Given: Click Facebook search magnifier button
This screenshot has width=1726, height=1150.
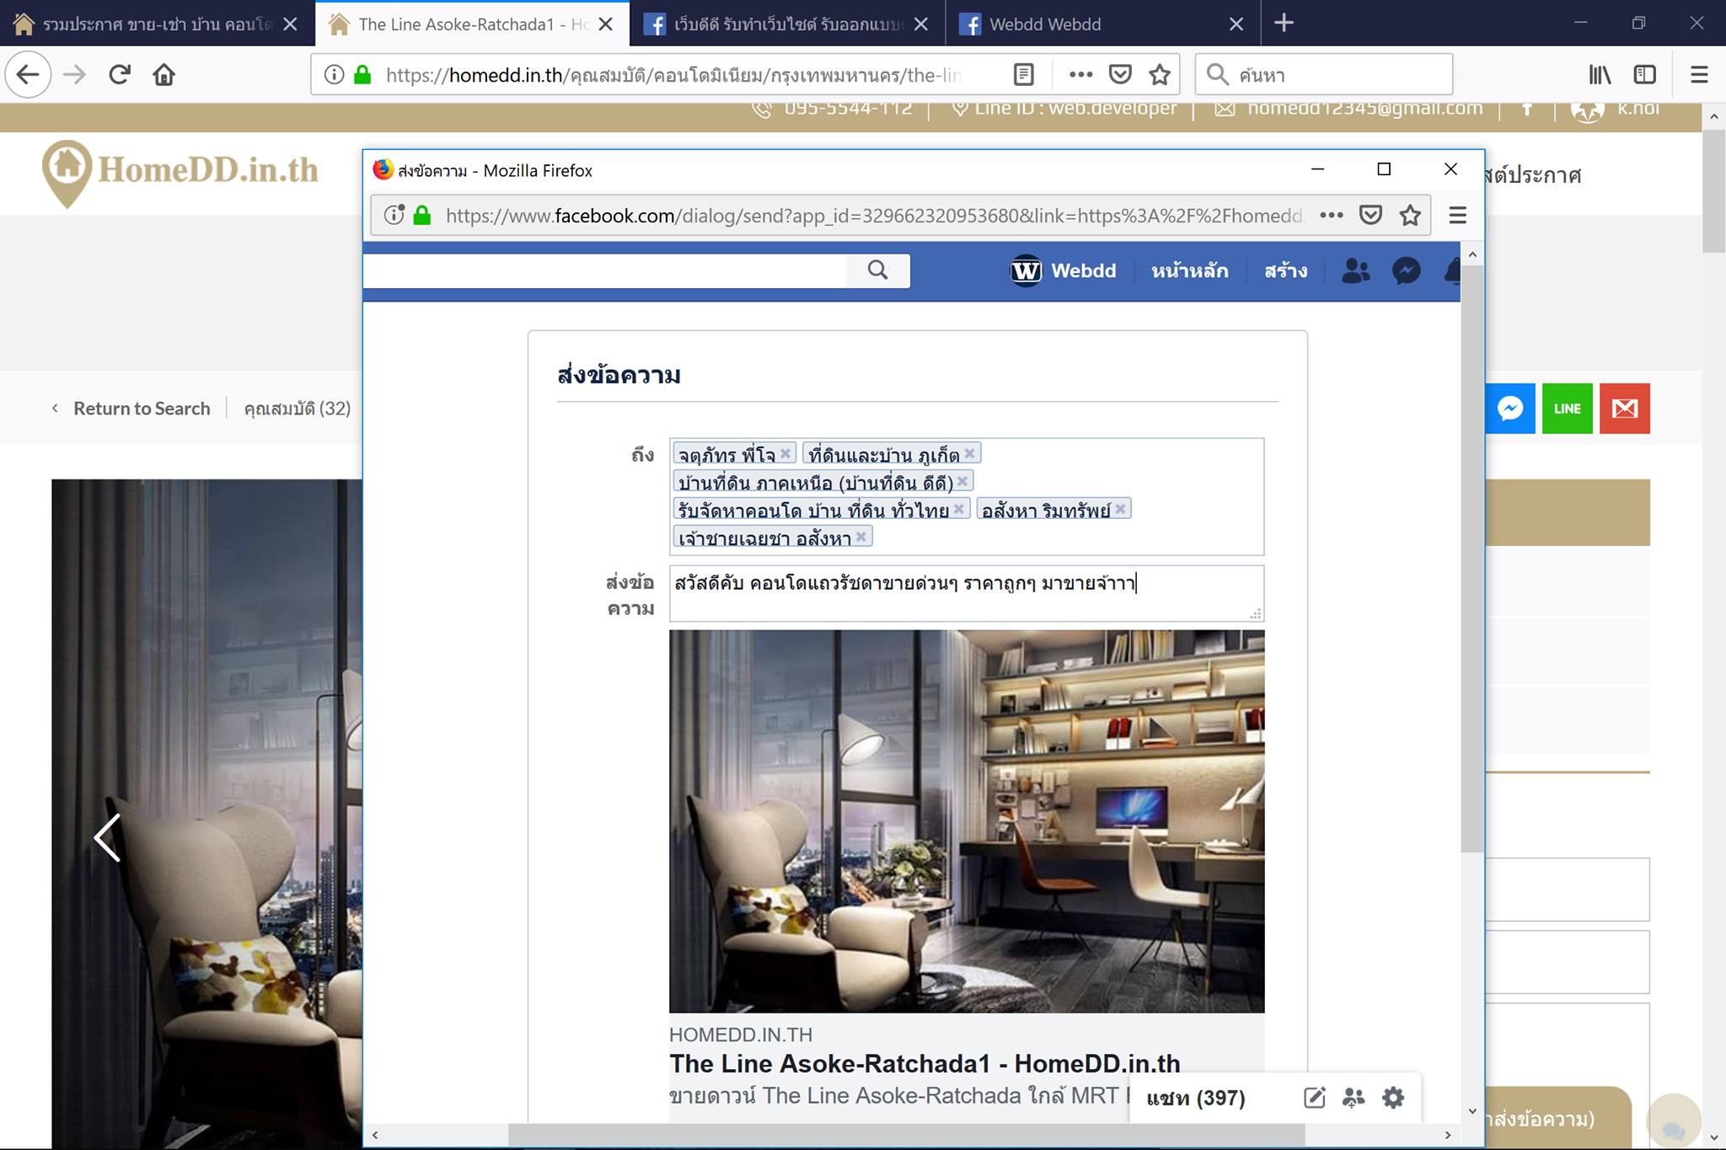Looking at the screenshot, I should tap(877, 270).
